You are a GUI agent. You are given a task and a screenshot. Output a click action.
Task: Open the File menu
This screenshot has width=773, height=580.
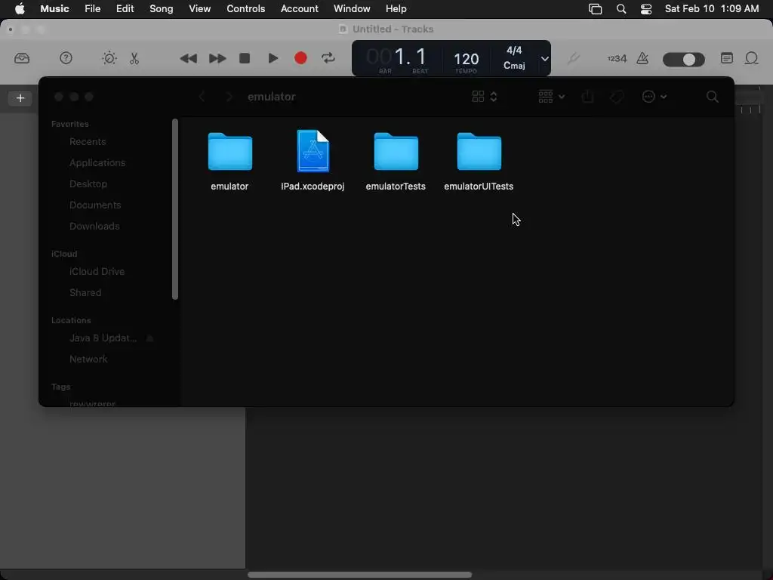(x=92, y=9)
